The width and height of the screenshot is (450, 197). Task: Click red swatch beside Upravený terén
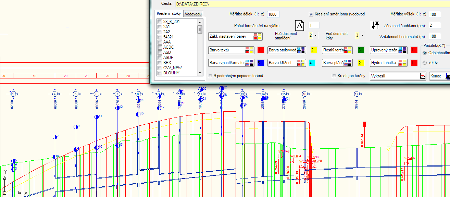click(x=414, y=50)
